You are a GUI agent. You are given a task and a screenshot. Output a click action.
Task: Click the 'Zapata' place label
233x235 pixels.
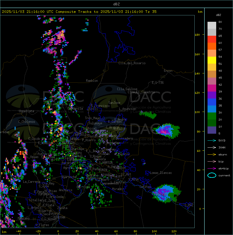[x=62, y=208]
